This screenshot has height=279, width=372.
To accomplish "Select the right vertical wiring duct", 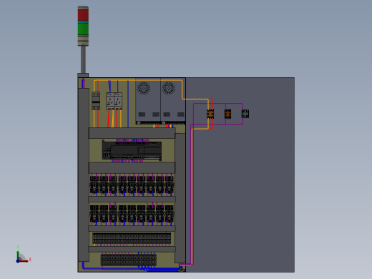I will (180, 198).
